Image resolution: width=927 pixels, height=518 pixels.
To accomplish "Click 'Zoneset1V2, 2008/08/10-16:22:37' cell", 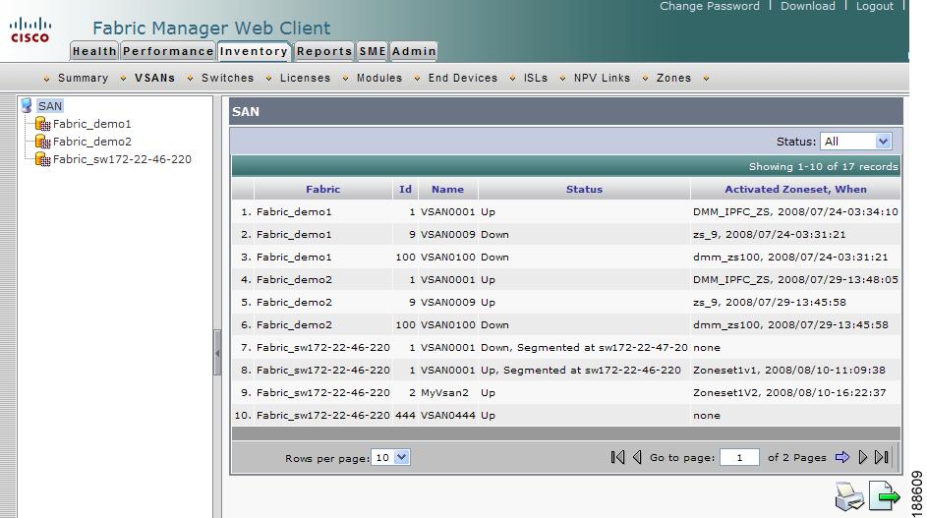I will pyautogui.click(x=789, y=392).
